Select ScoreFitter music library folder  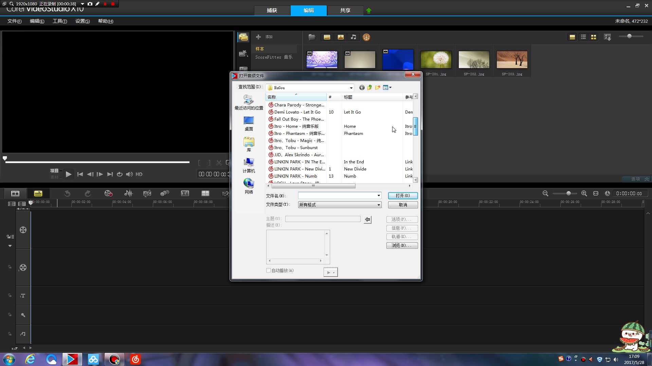[x=274, y=57]
